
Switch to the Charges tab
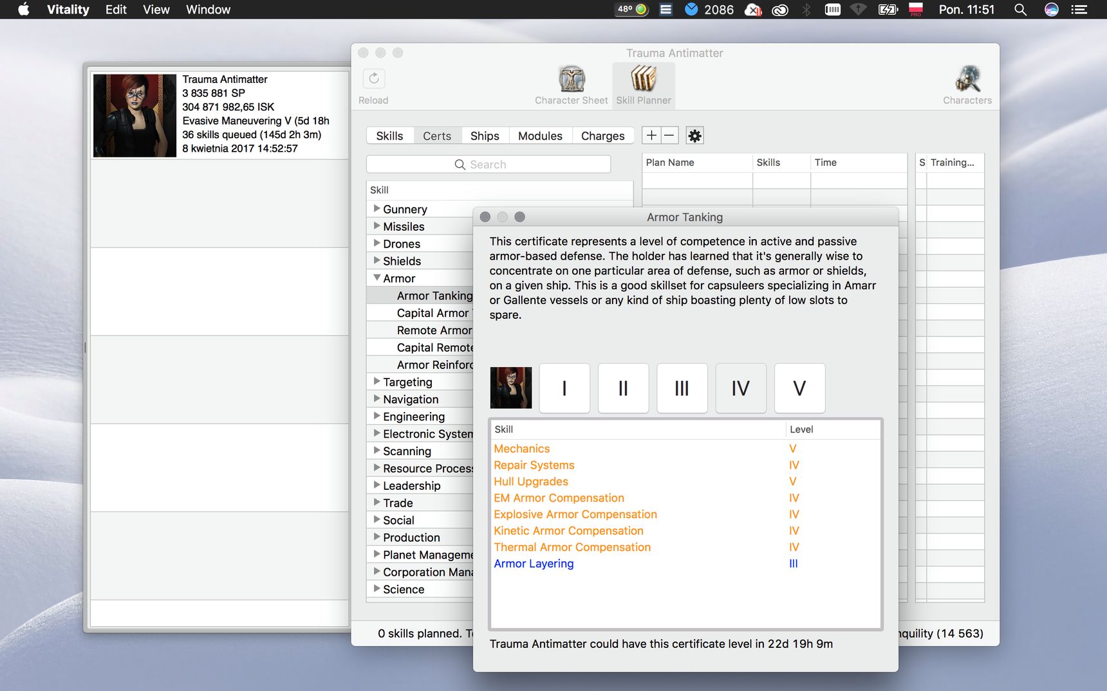coord(603,136)
